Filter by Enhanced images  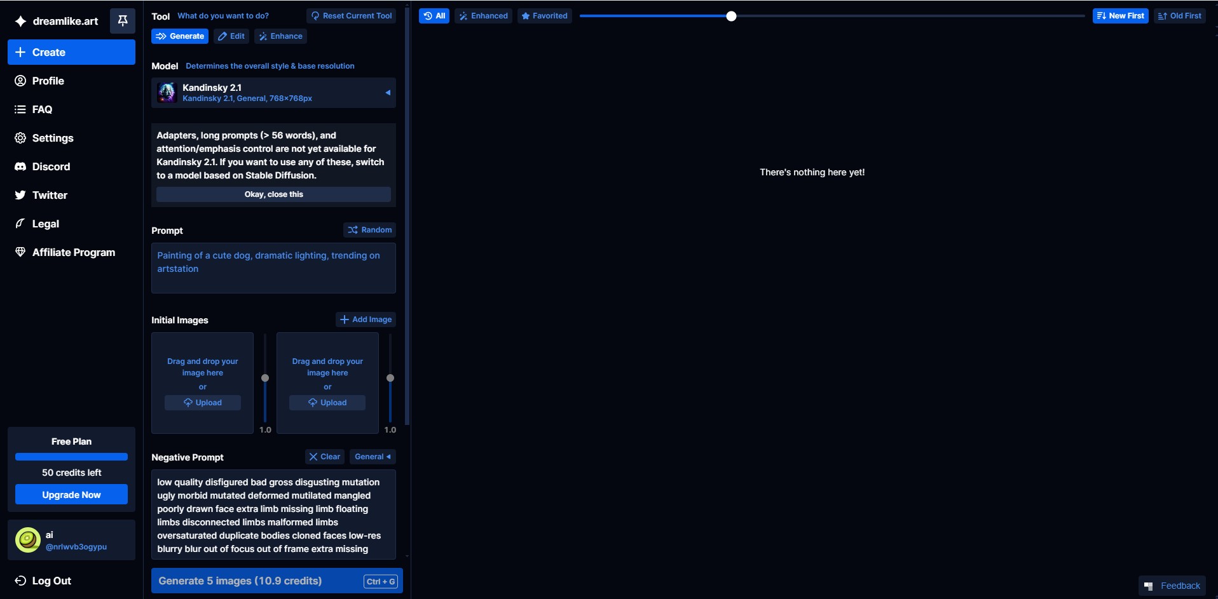click(483, 16)
